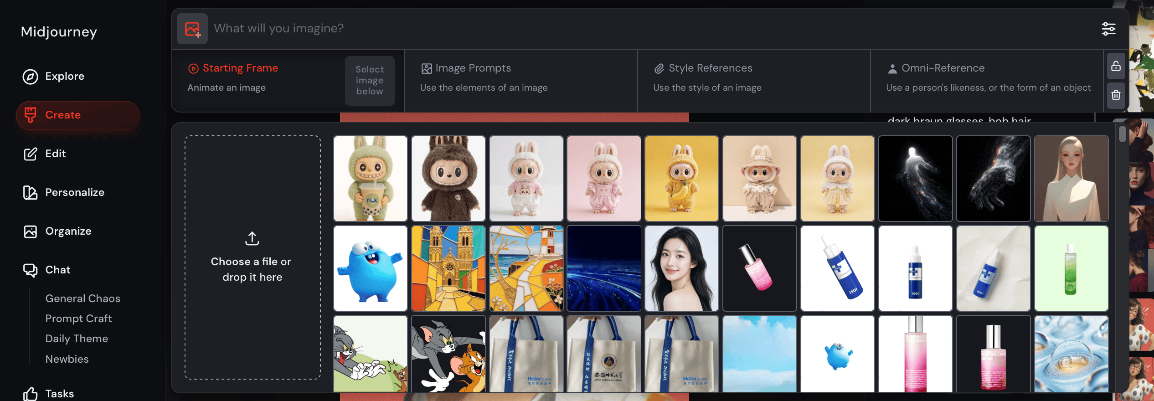Viewport: 1154px width, 401px height.
Task: Click the Personalize icon in sidebar
Action: [x=30, y=193]
